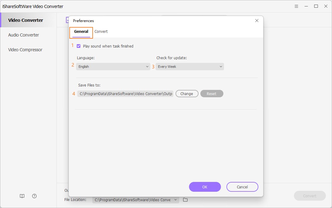Close the iShareSoftWare Video Converter window
This screenshot has height=208, width=332.
click(326, 6)
